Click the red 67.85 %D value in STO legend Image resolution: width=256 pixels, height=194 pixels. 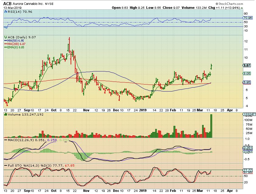click(x=70, y=166)
